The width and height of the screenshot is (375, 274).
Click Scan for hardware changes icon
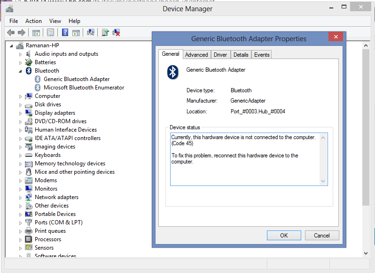91,32
